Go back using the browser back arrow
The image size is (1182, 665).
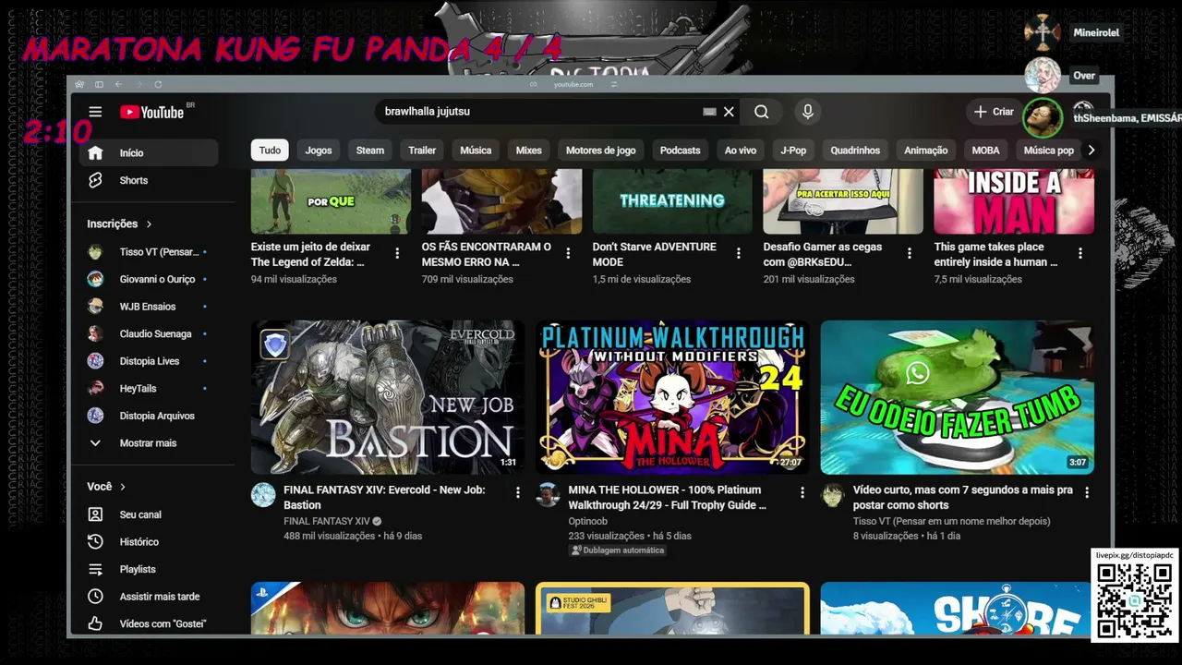[118, 84]
